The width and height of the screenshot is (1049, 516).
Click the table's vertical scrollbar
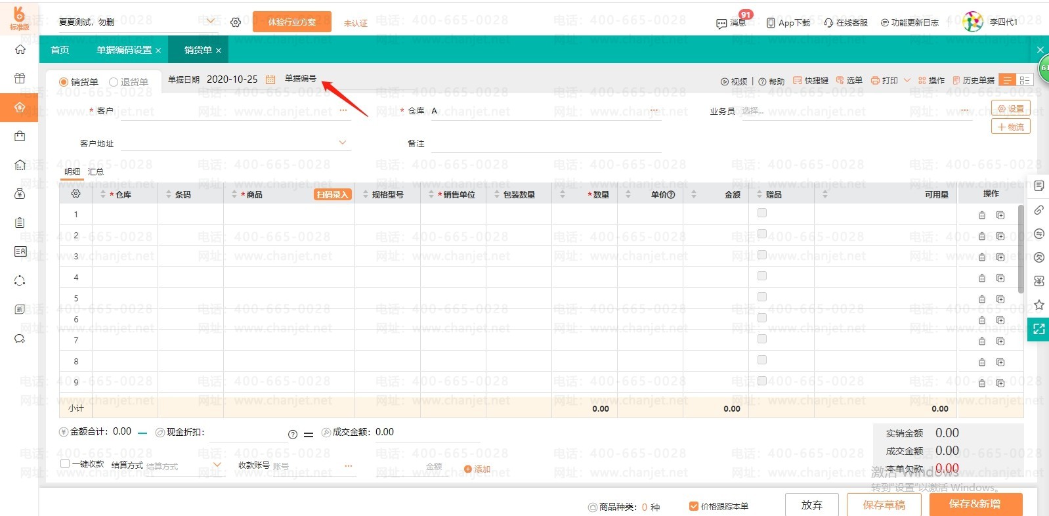pyautogui.click(x=1020, y=249)
